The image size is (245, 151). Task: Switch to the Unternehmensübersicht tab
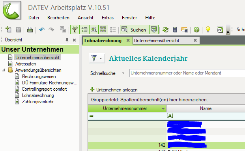pos(157,41)
